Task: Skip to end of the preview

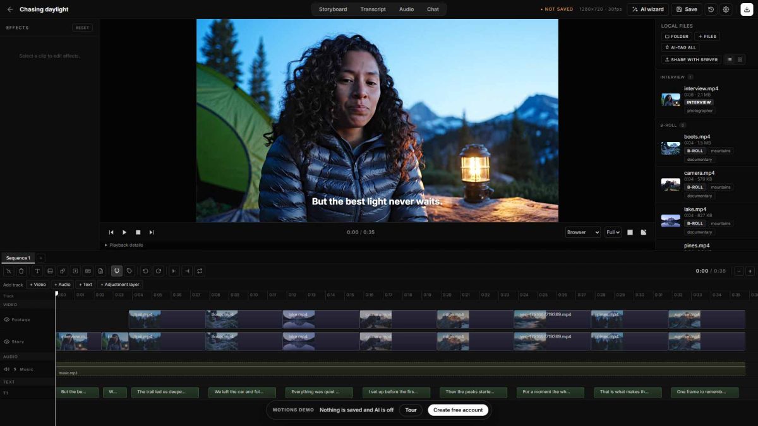Action: 152,232
